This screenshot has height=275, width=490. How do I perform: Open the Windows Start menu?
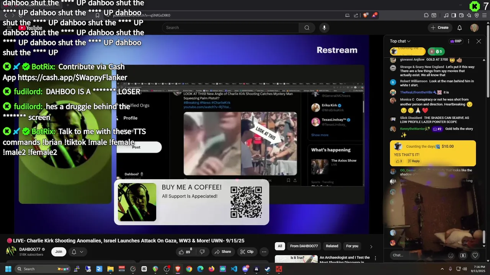click(8, 269)
